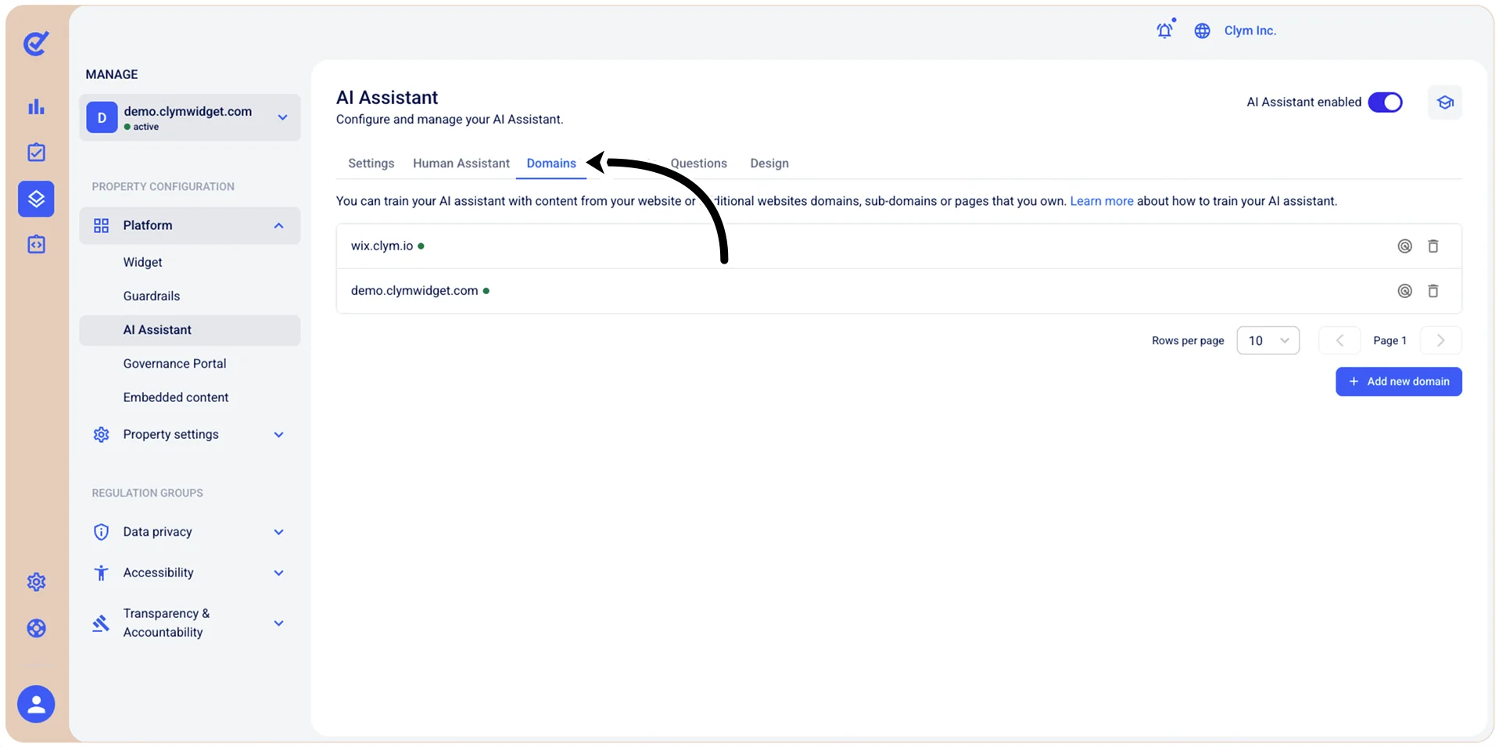The width and height of the screenshot is (1499, 747).
Task: Open the settings gear in left rail
Action: pos(36,582)
